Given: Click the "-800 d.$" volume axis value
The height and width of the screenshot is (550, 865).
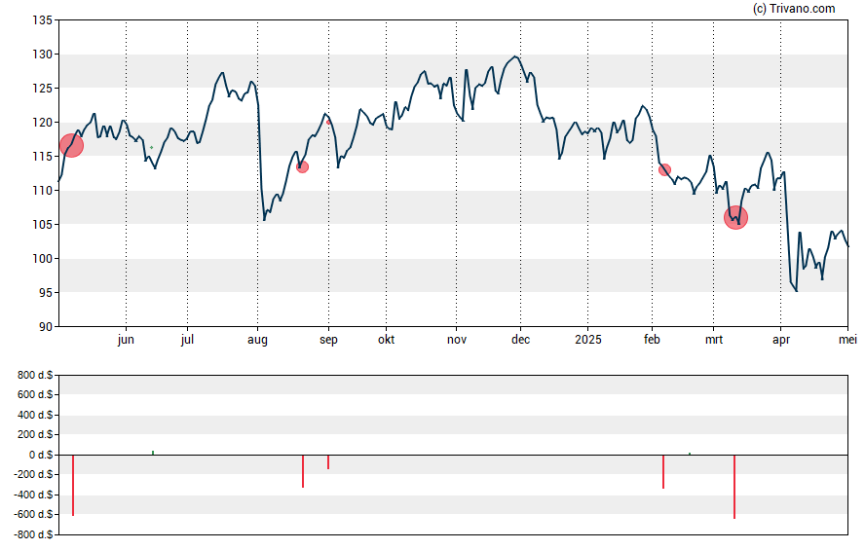Looking at the screenshot, I should pyautogui.click(x=34, y=534).
